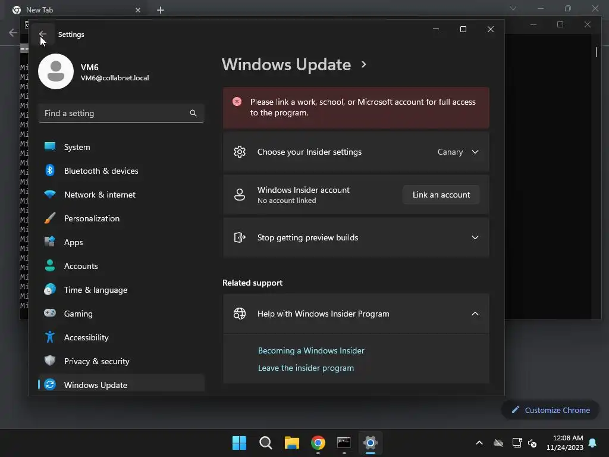609x457 pixels.
Task: Expand Stop getting preview builds chevron
Action: (x=475, y=237)
